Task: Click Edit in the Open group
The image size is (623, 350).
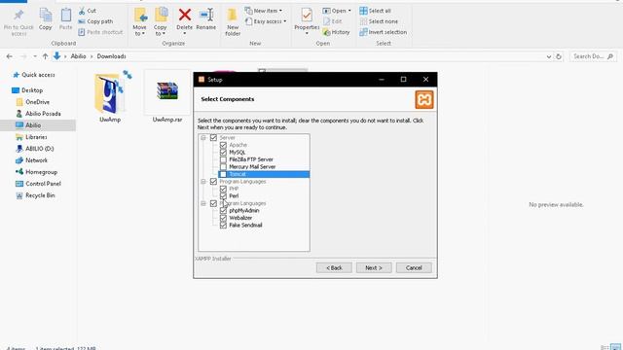Action: tap(333, 21)
